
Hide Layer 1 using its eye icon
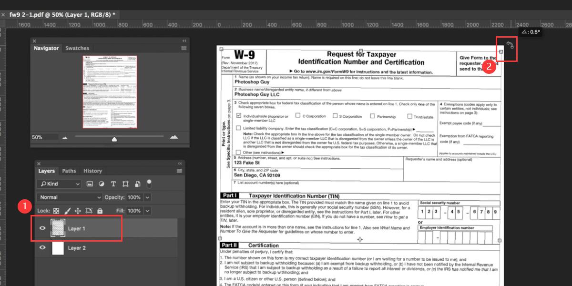tap(42, 228)
